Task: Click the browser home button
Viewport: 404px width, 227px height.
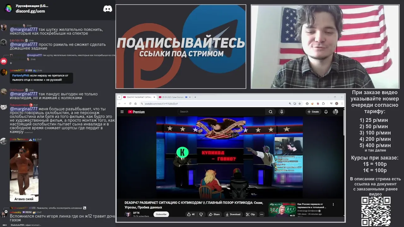Action: [x=135, y=103]
